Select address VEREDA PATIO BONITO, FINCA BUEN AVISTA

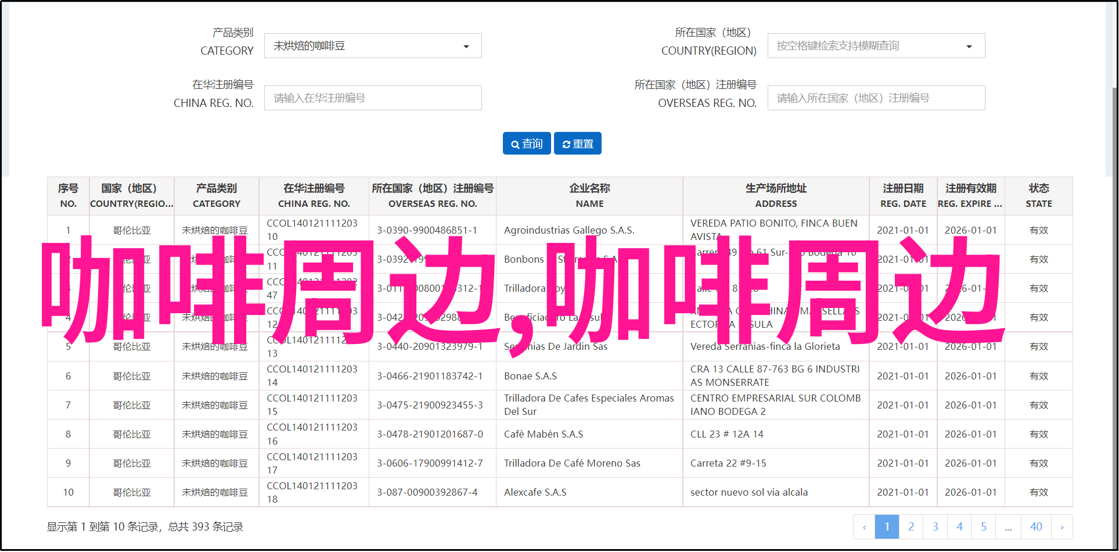pyautogui.click(x=773, y=230)
